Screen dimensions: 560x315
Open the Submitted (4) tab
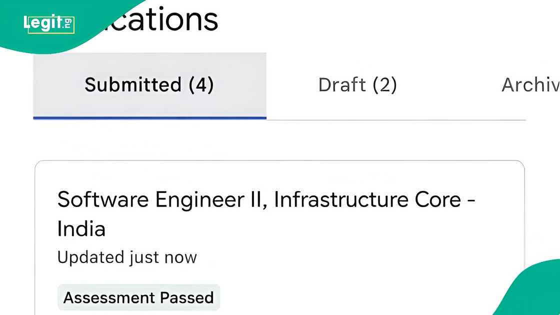pos(149,85)
